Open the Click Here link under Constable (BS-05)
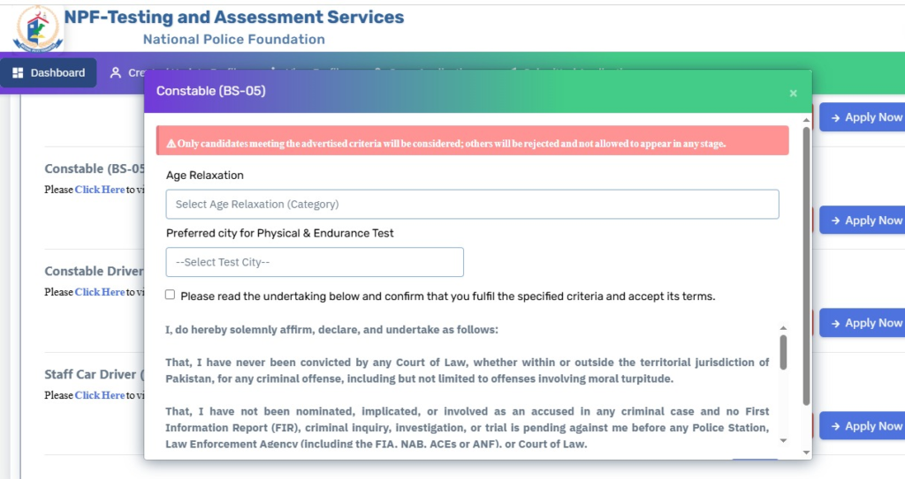The width and height of the screenshot is (905, 479). 100,190
